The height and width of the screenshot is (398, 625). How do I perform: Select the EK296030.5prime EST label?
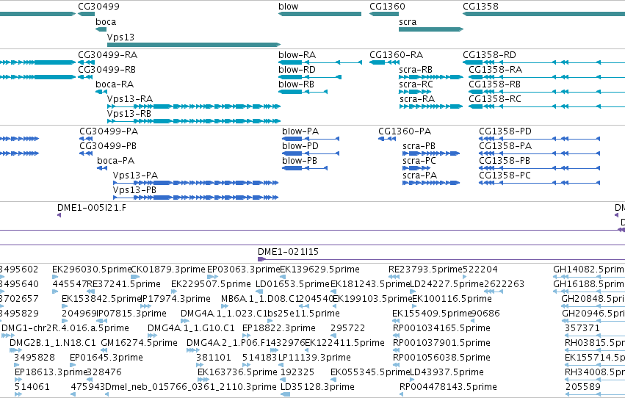click(92, 269)
